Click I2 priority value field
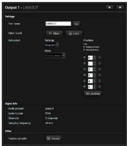Viewport: 127px width, 146px height. [90, 64]
